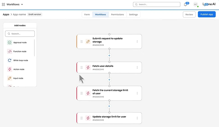The image size is (219, 127).
Task: Expand the Workflows dropdown arrow
Action: (22, 5)
